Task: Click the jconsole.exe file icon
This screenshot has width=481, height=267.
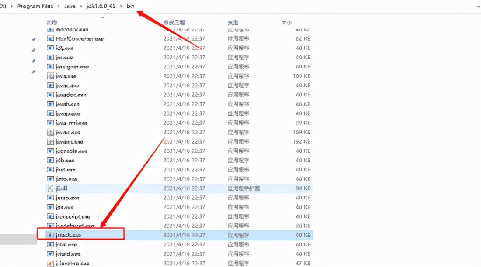Action: (50, 151)
